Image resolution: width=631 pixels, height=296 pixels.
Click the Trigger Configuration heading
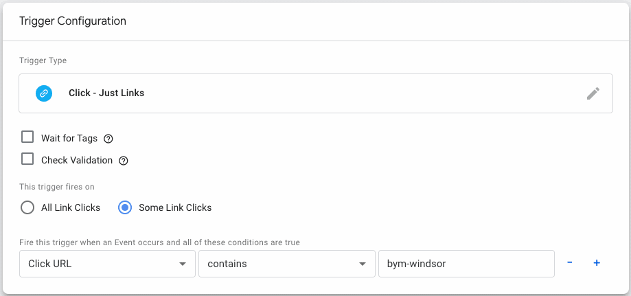click(72, 21)
